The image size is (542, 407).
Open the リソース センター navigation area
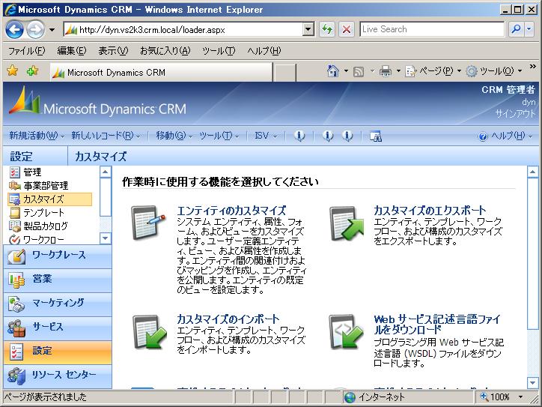click(x=58, y=376)
